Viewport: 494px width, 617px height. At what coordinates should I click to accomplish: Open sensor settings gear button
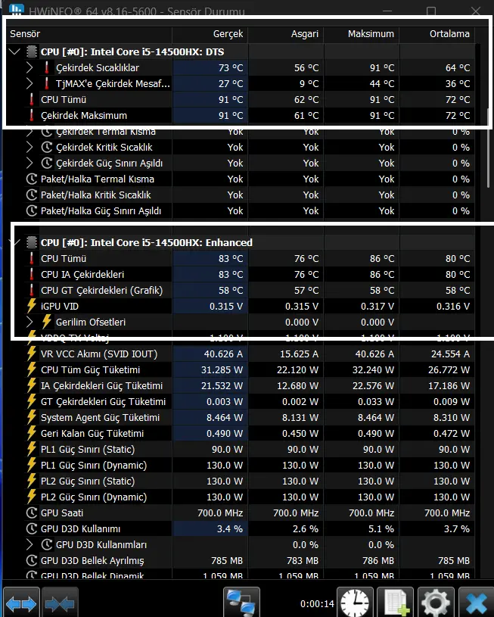[x=436, y=603]
